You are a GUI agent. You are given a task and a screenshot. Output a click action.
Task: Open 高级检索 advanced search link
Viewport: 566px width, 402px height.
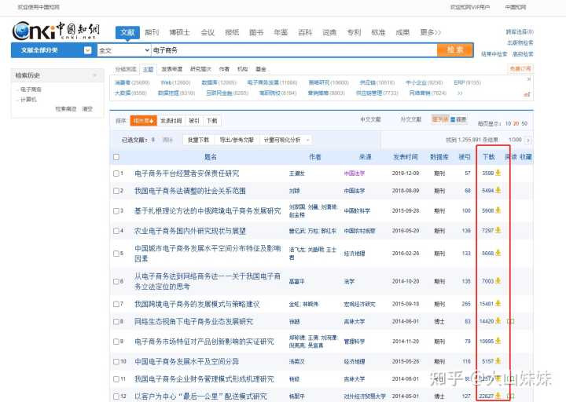(523, 54)
